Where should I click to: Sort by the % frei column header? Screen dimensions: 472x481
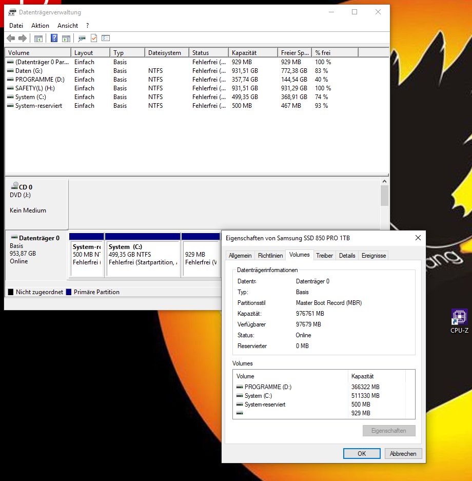click(335, 52)
